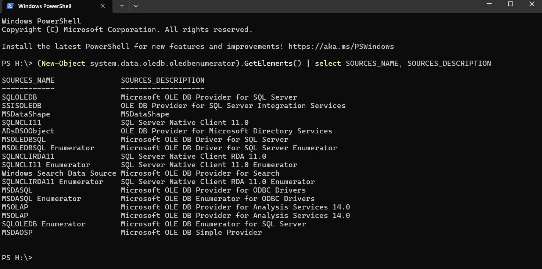The height and width of the screenshot is (269, 542).
Task: Click the select keyword in the command
Action: click(327, 63)
